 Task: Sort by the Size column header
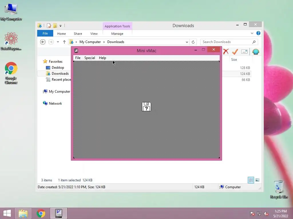(234, 60)
